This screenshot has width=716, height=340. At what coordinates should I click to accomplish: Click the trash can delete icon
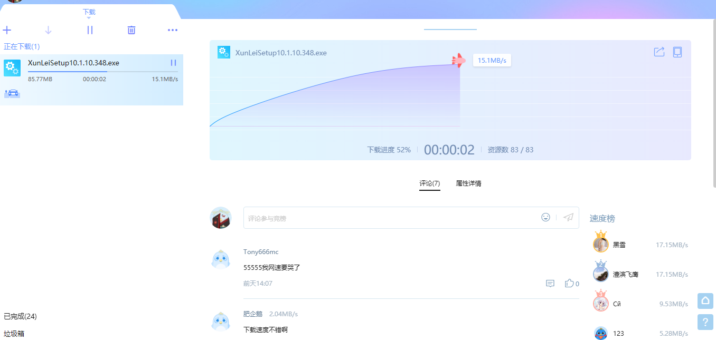click(x=131, y=30)
